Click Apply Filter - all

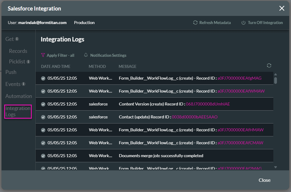click(61, 55)
